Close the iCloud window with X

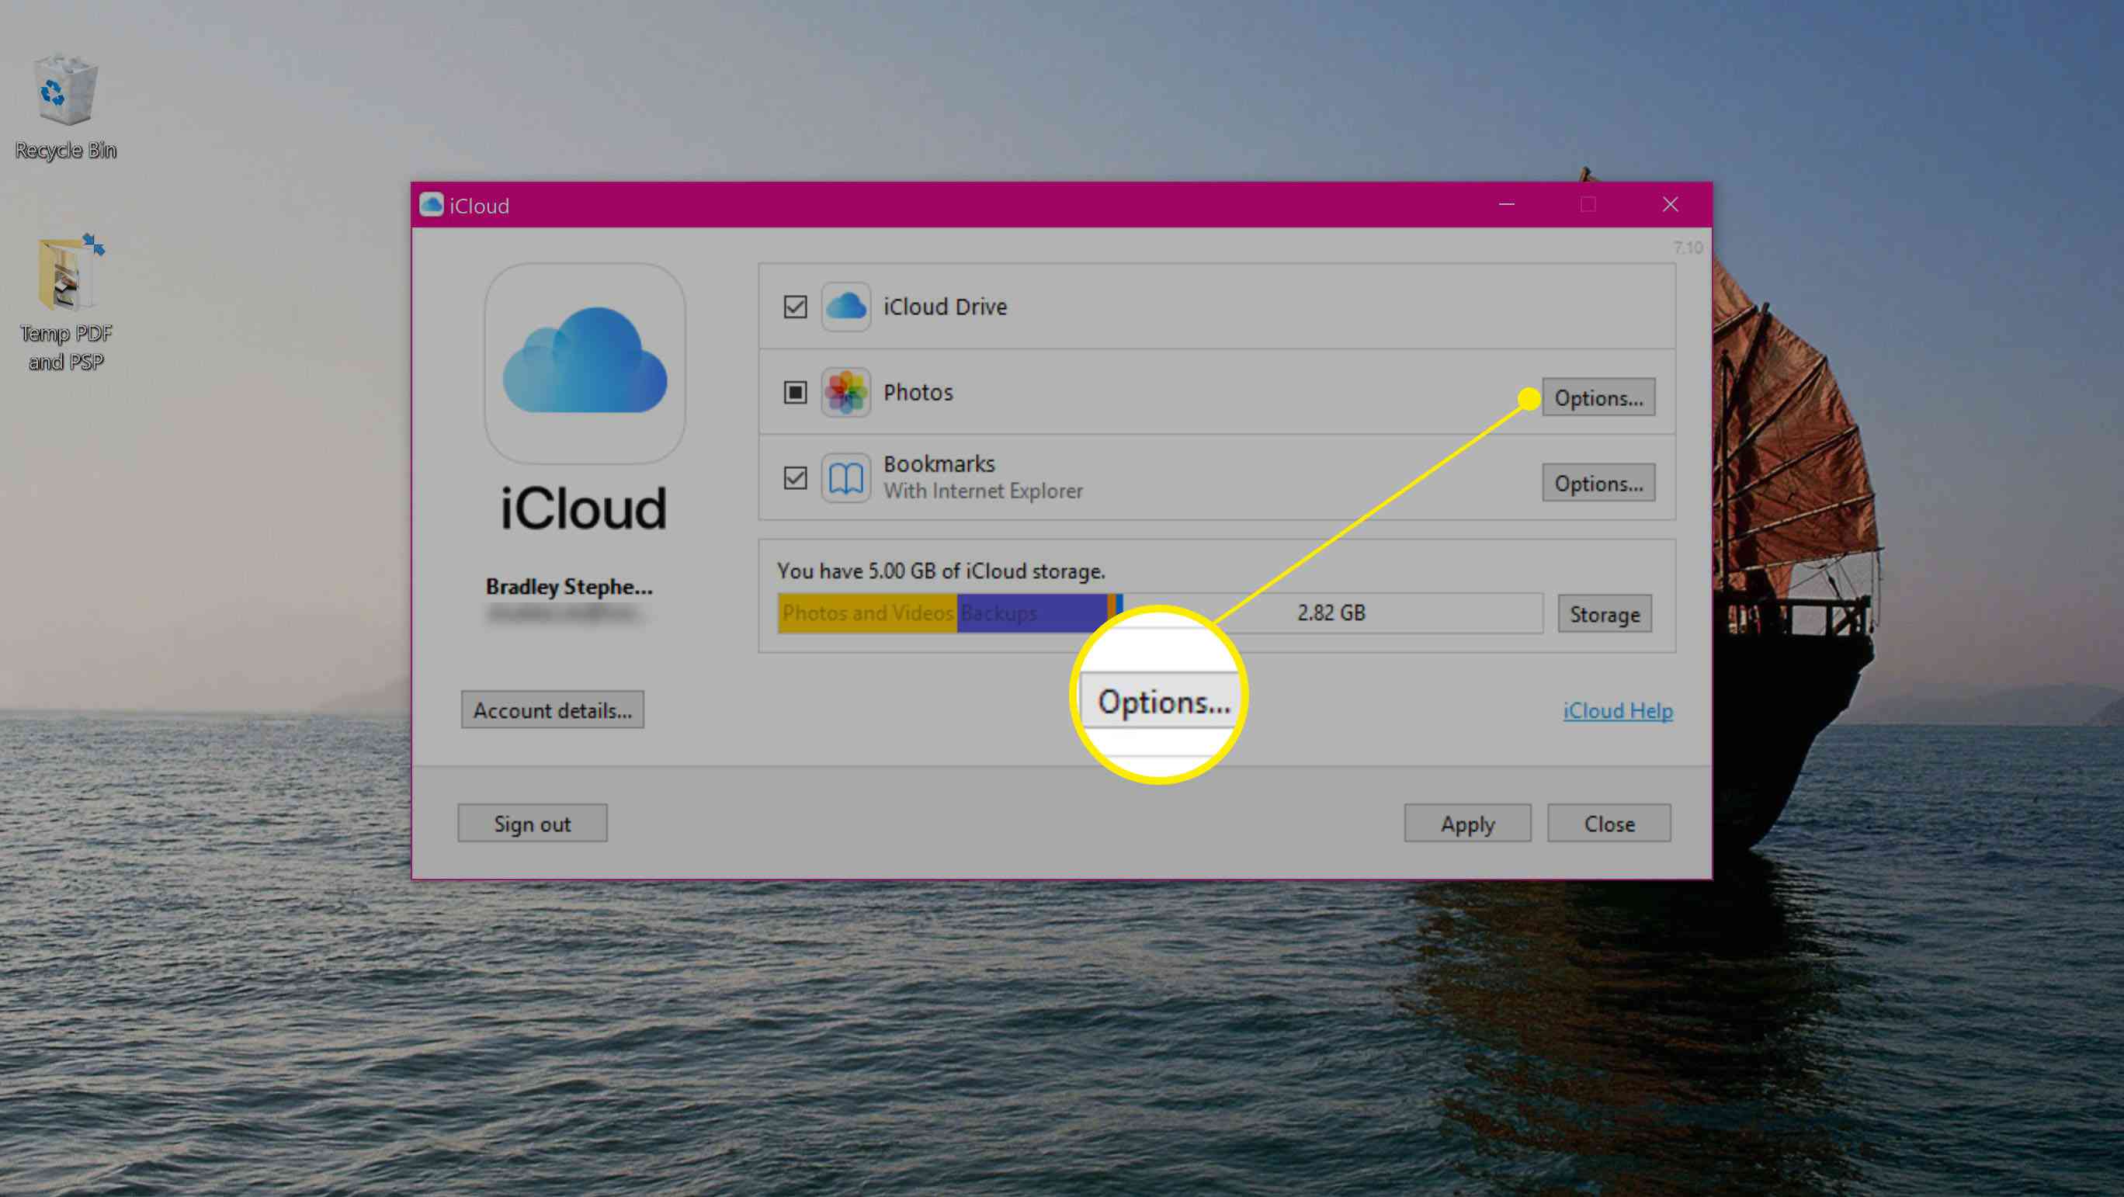1670,204
